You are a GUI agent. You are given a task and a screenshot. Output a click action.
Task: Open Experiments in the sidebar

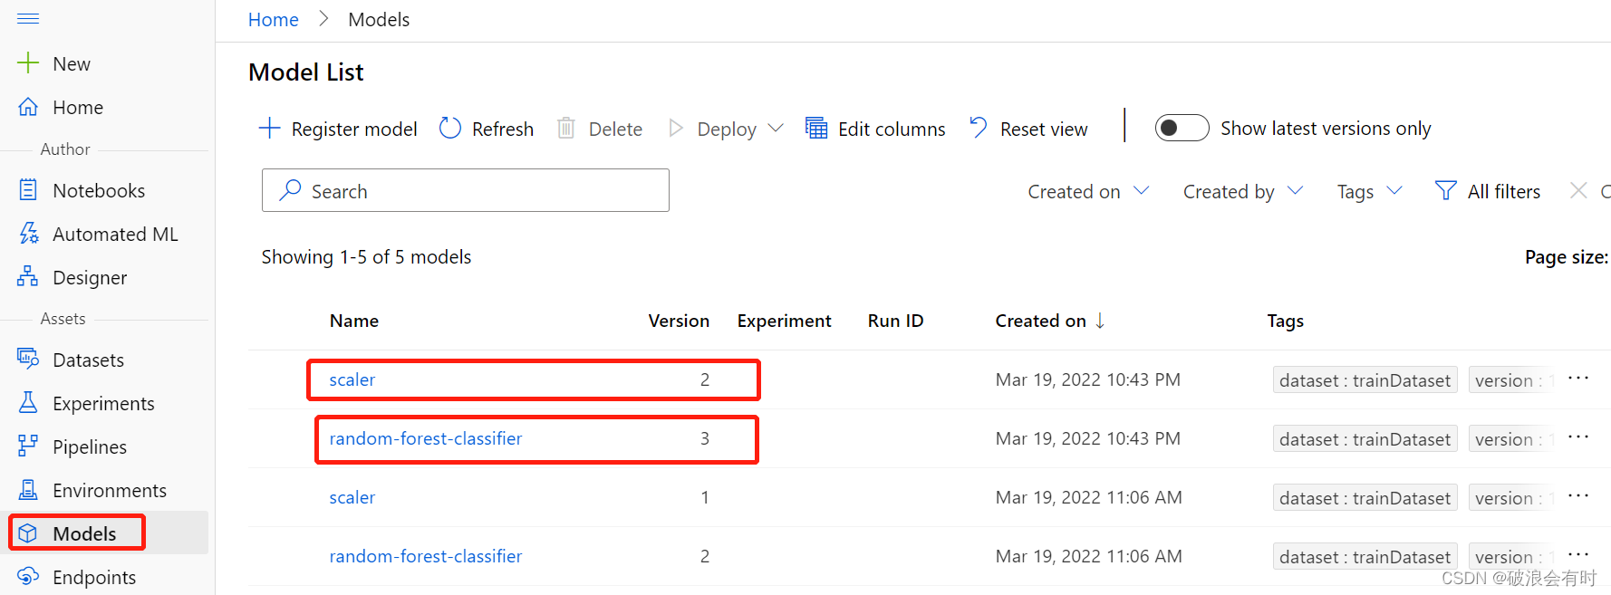pyautogui.click(x=103, y=403)
